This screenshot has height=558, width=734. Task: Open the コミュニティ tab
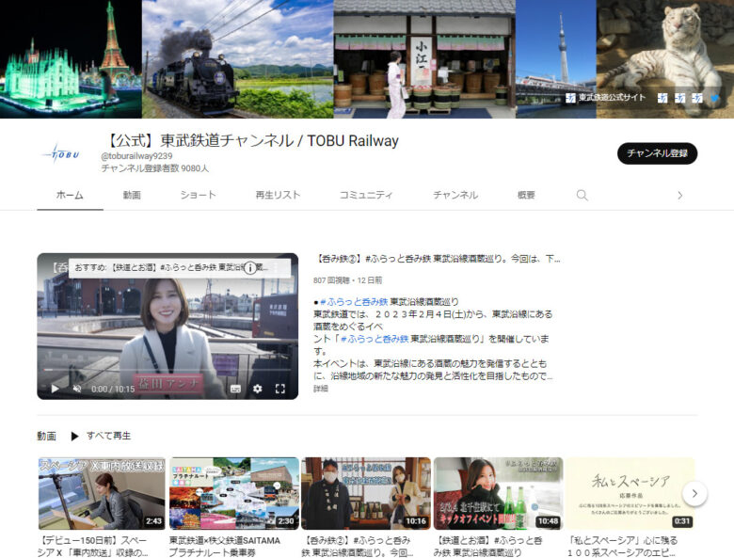pos(366,195)
